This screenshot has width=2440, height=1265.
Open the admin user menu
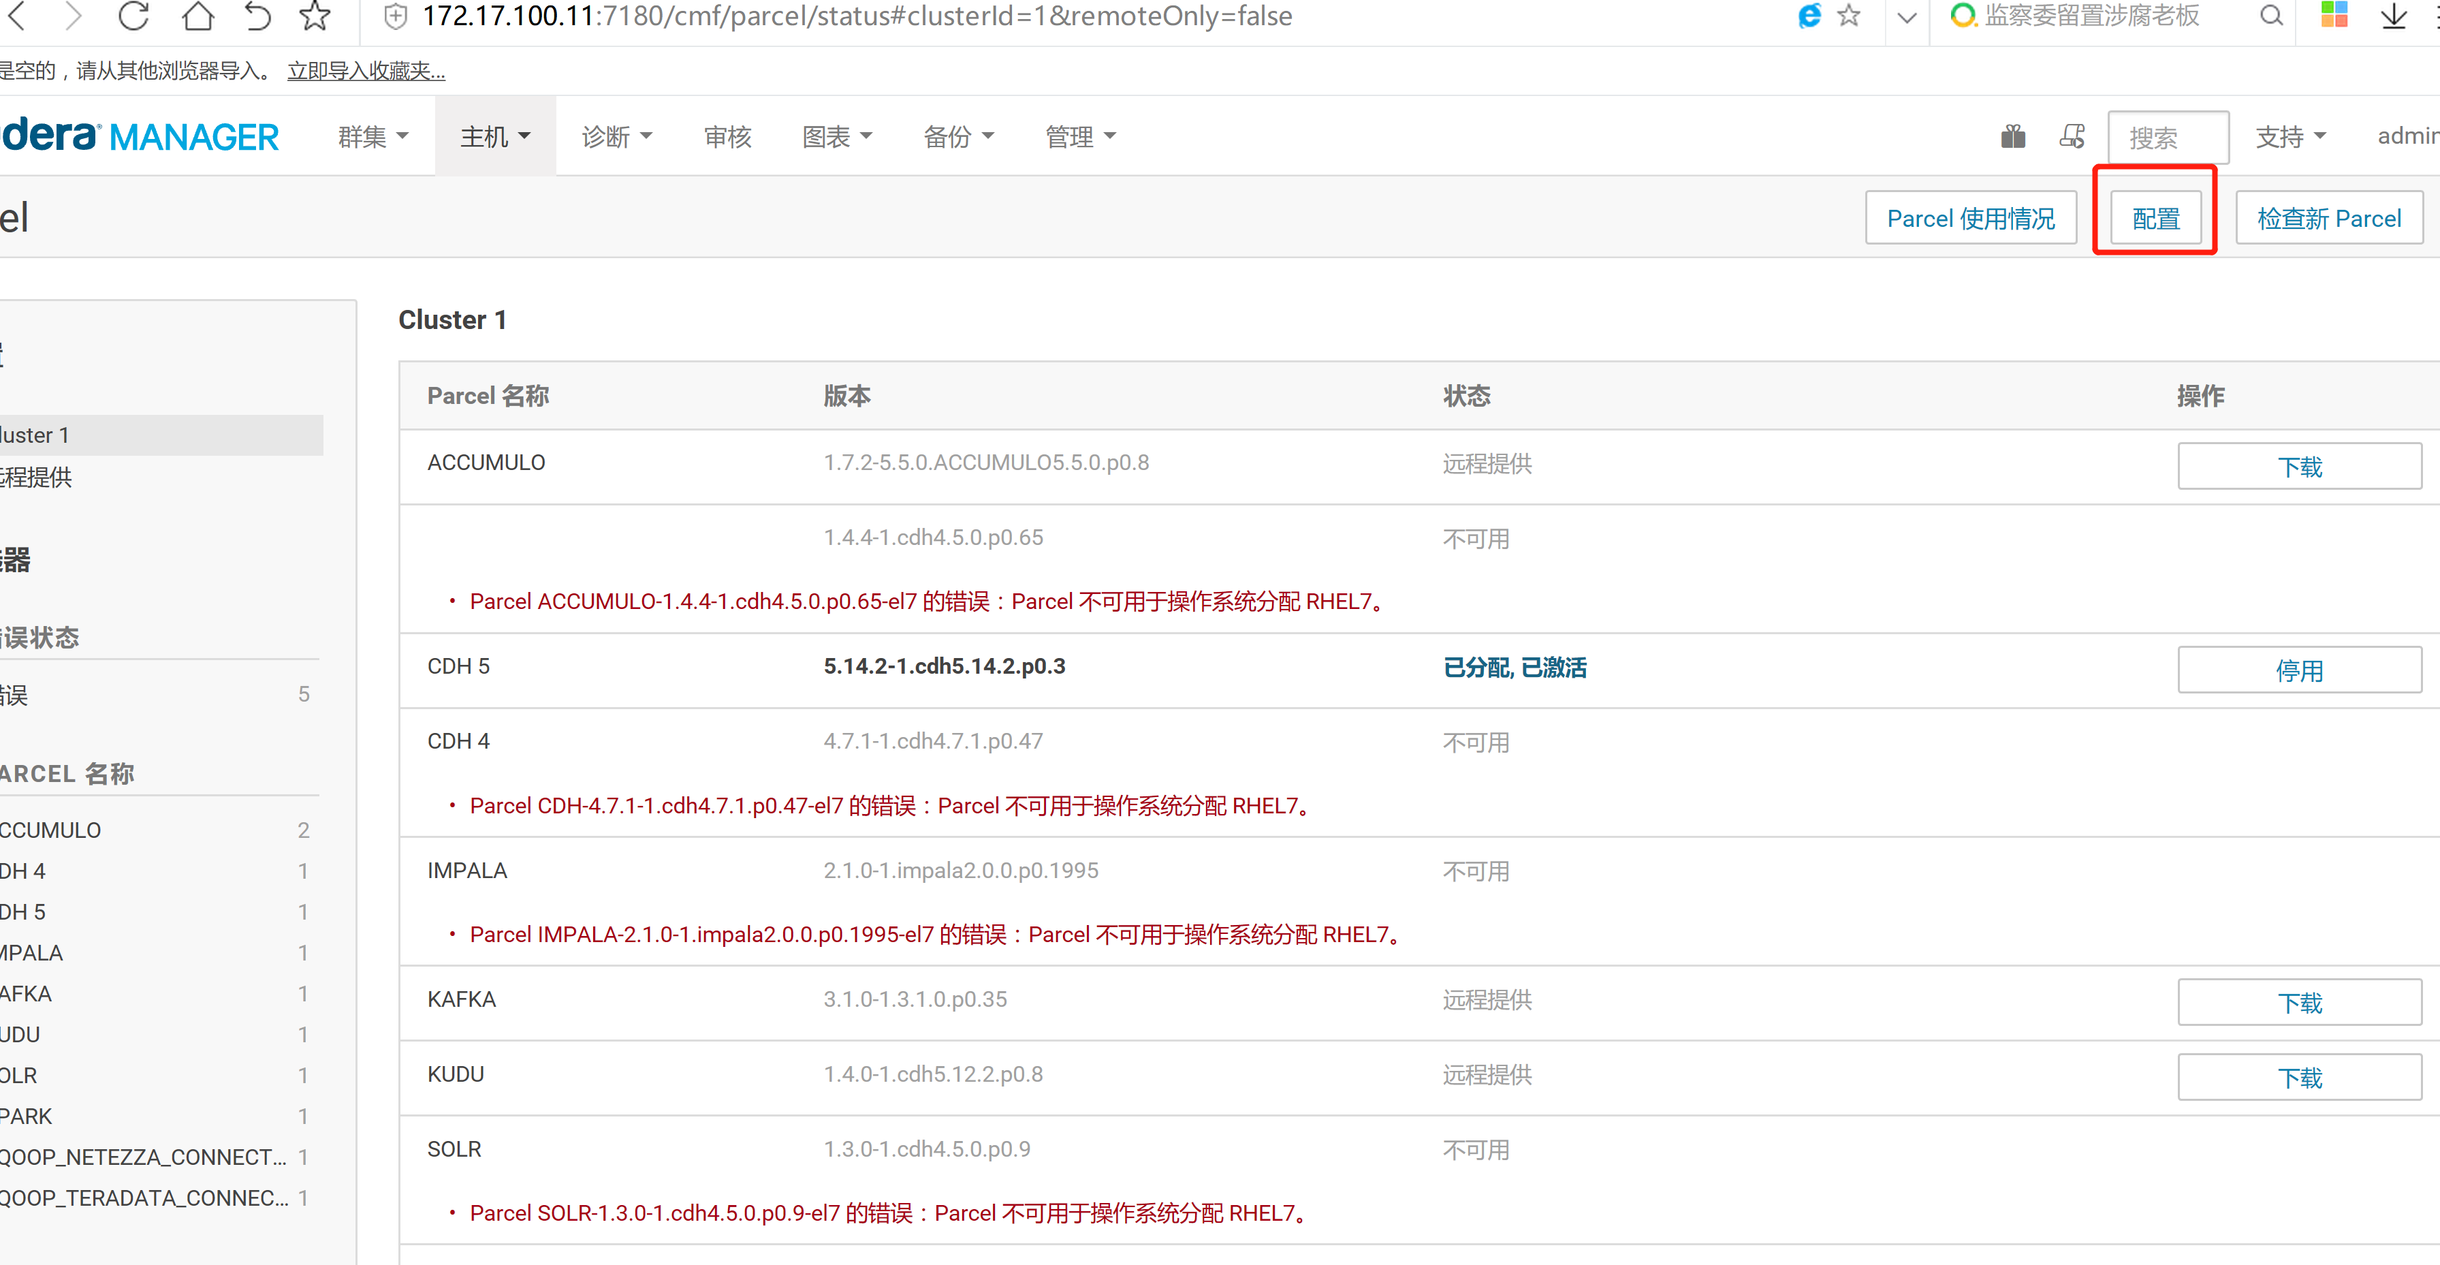(x=2409, y=136)
